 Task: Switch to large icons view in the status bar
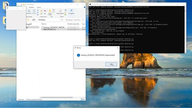(x=84, y=99)
